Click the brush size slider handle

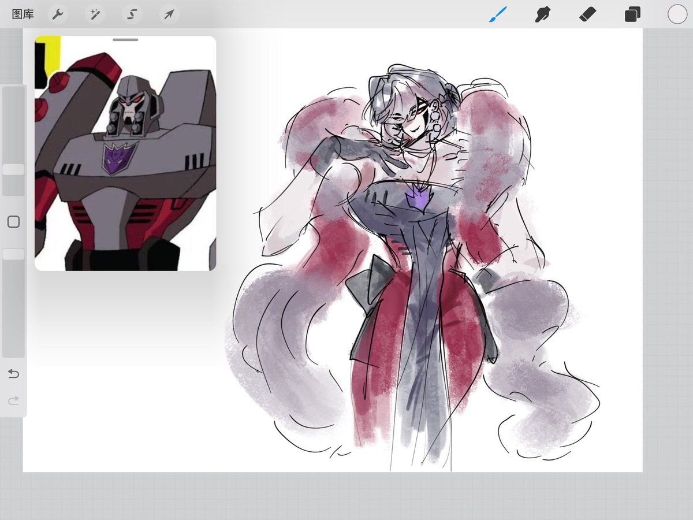click(13, 169)
